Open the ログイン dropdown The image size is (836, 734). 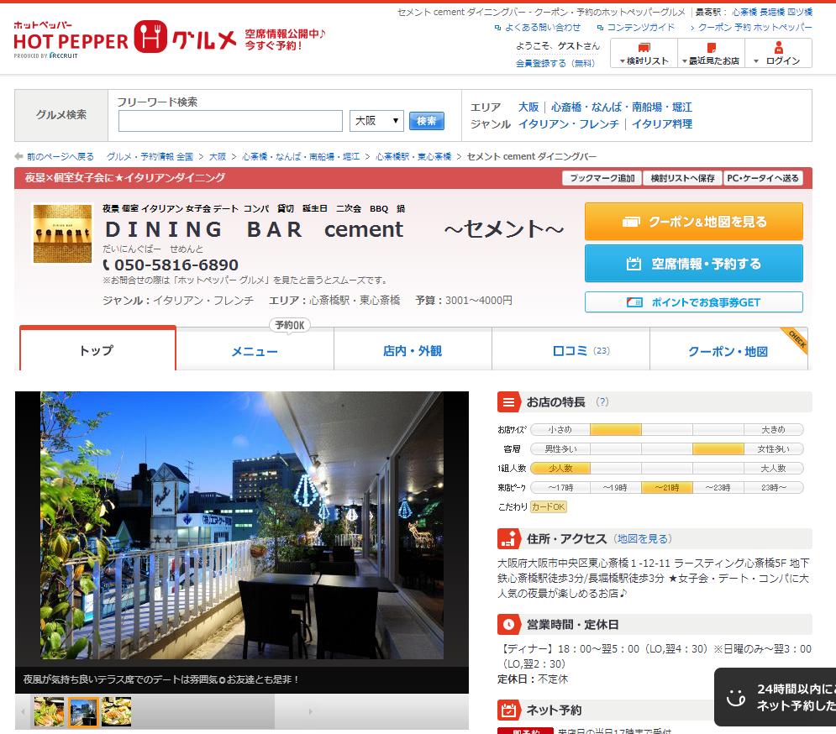778,53
